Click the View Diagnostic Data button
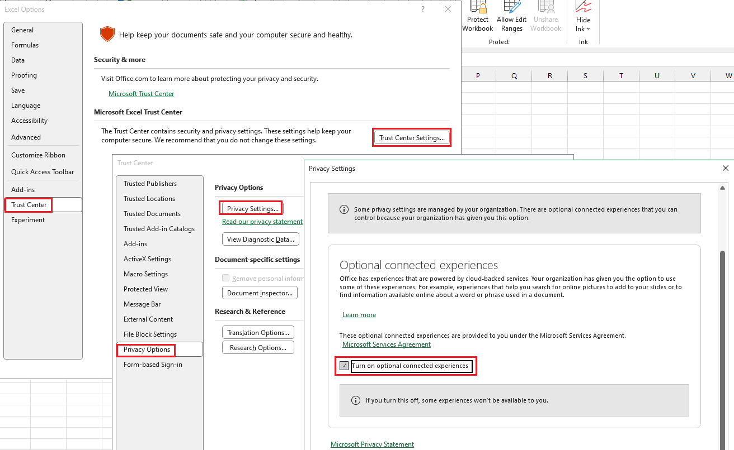 (x=261, y=240)
